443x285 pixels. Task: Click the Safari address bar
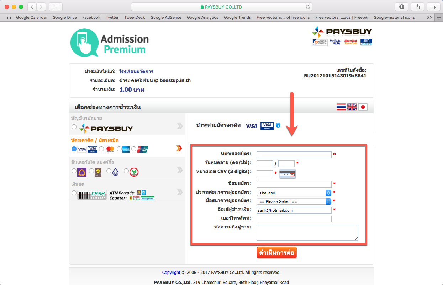(222, 7)
